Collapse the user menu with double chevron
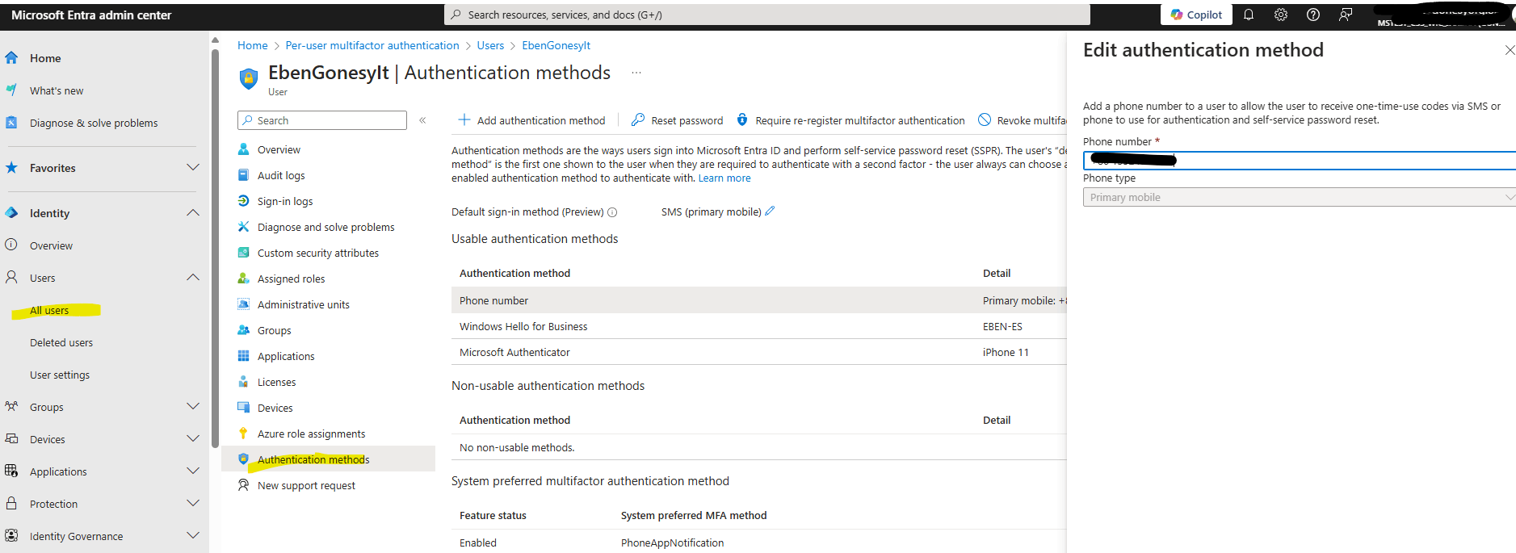This screenshot has width=1516, height=553. point(422,120)
